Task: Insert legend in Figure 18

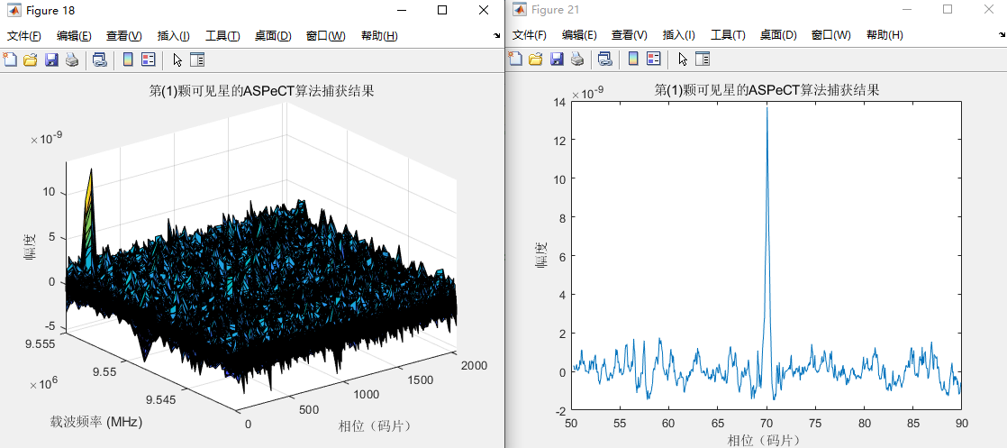Action: coord(149,59)
